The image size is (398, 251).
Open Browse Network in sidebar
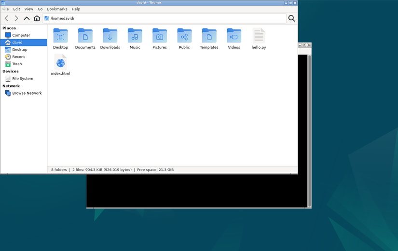(24, 93)
